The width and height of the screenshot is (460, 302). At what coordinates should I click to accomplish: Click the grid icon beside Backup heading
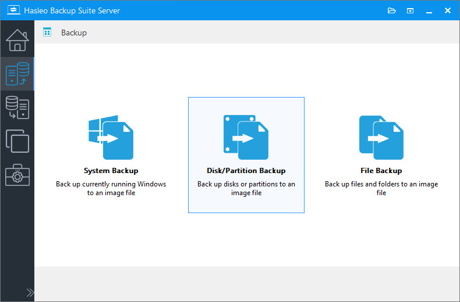47,32
